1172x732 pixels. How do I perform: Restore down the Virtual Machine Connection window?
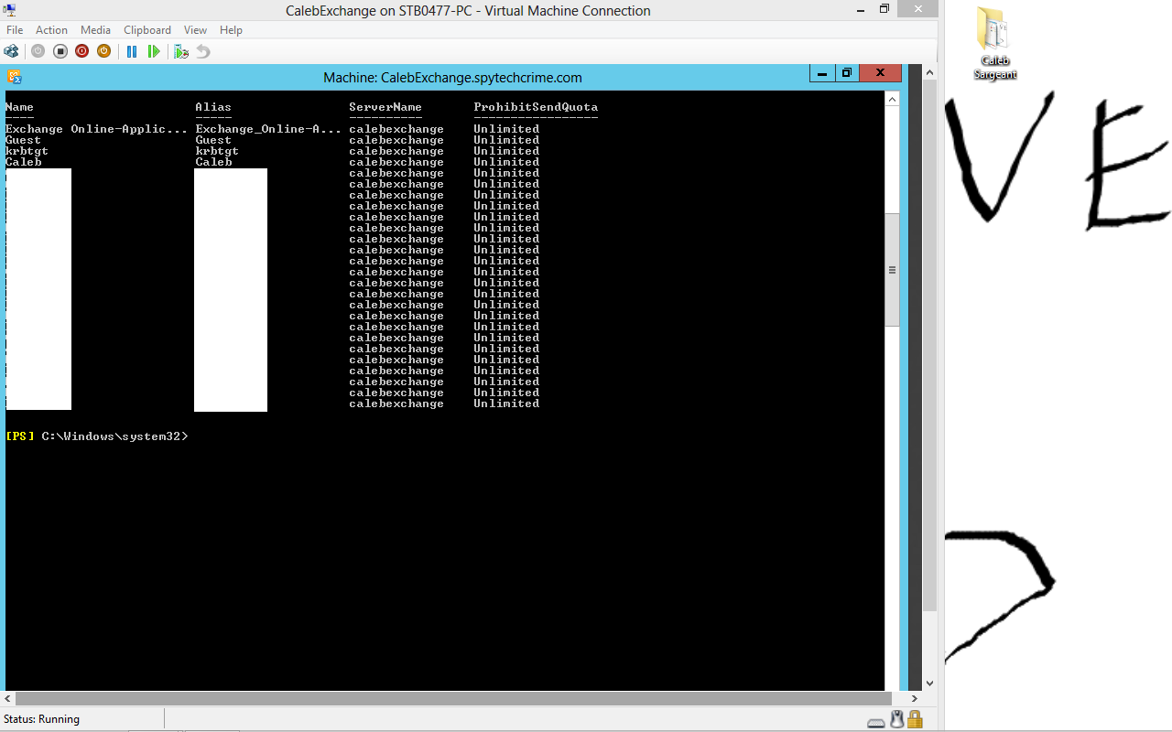pyautogui.click(x=884, y=9)
